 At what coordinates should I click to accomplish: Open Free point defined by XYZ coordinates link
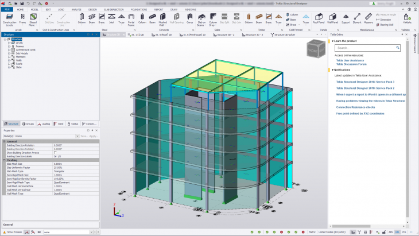pos(360,114)
